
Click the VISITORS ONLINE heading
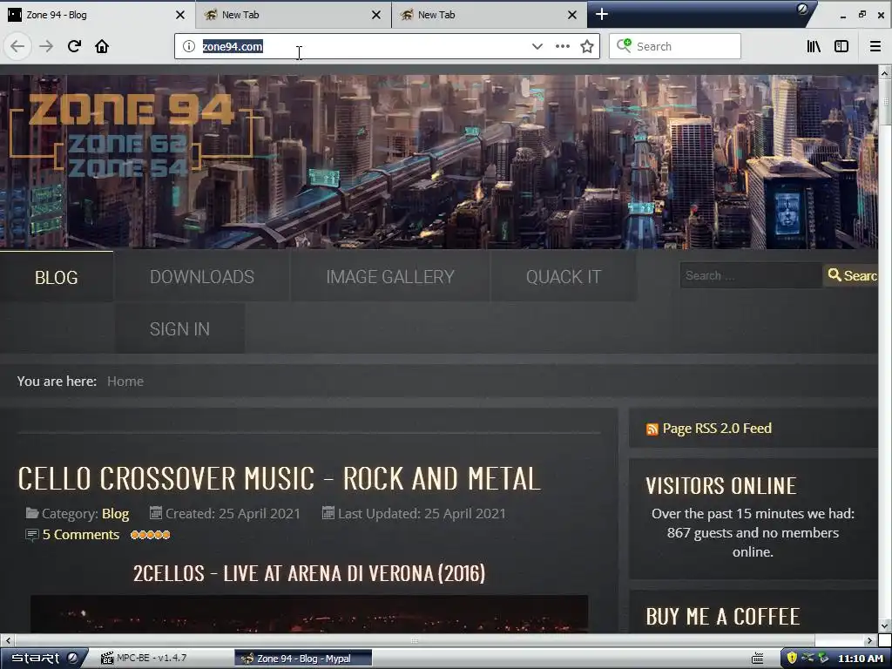pos(720,486)
